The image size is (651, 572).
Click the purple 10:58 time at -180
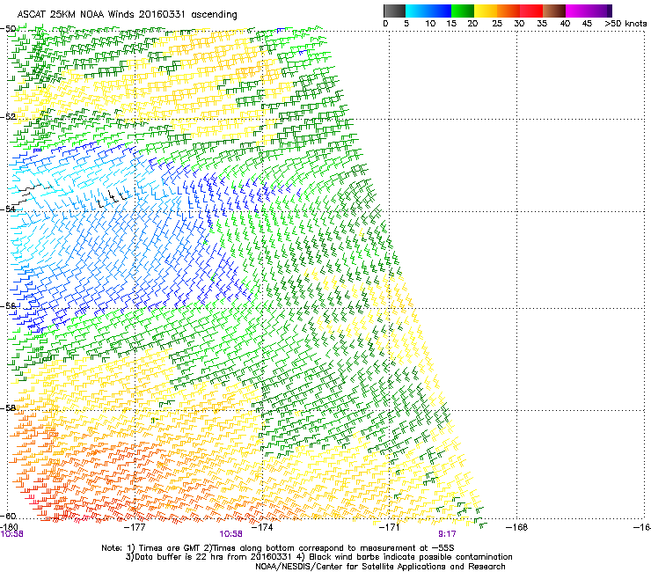[12, 534]
